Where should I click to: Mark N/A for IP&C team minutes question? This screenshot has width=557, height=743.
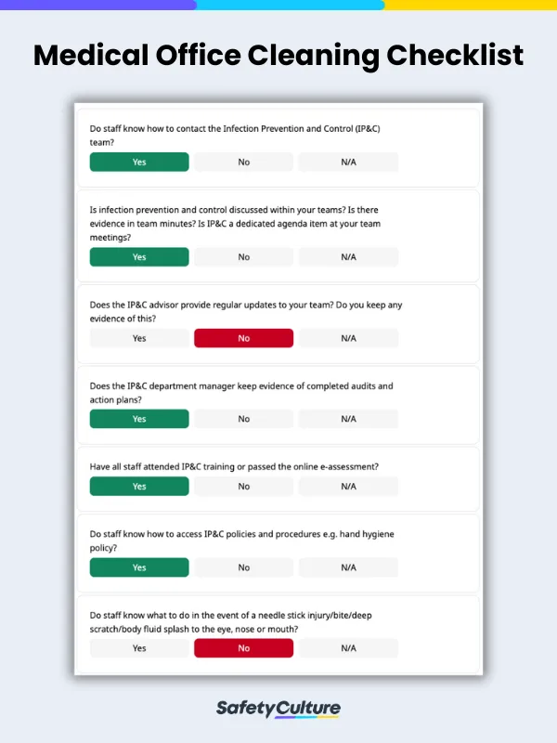[348, 257]
